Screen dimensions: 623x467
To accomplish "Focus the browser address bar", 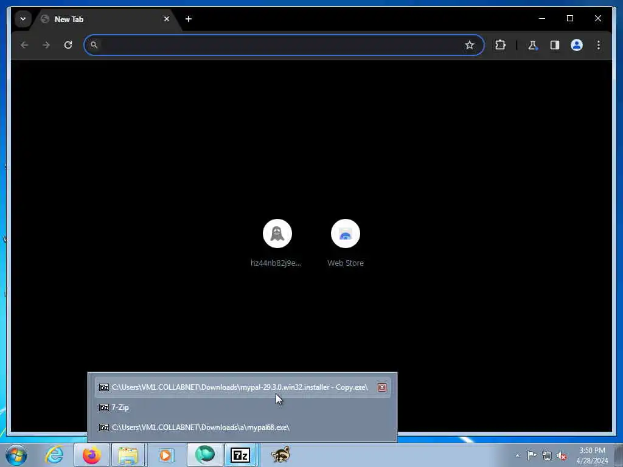I will click(x=284, y=45).
